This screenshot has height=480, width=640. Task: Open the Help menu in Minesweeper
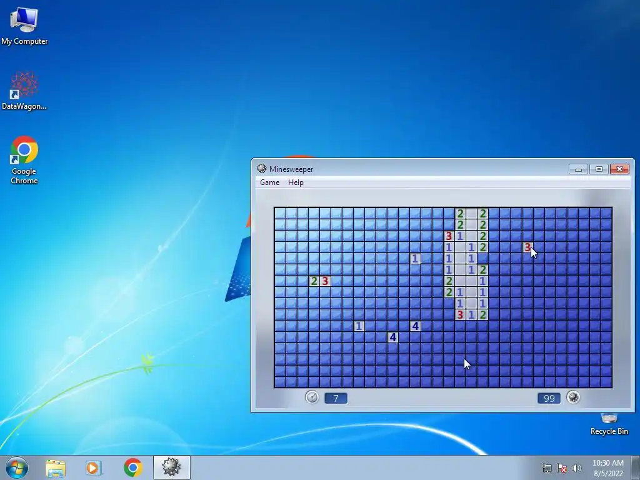click(x=296, y=182)
